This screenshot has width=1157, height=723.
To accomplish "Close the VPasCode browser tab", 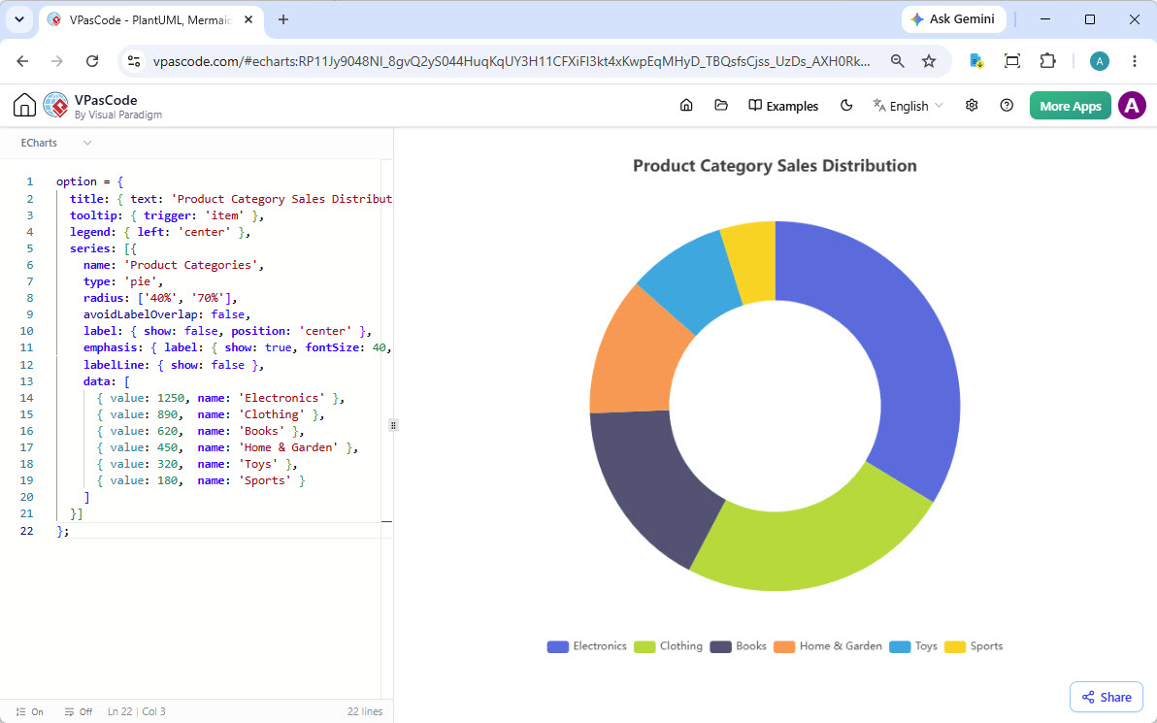I will 248,20.
